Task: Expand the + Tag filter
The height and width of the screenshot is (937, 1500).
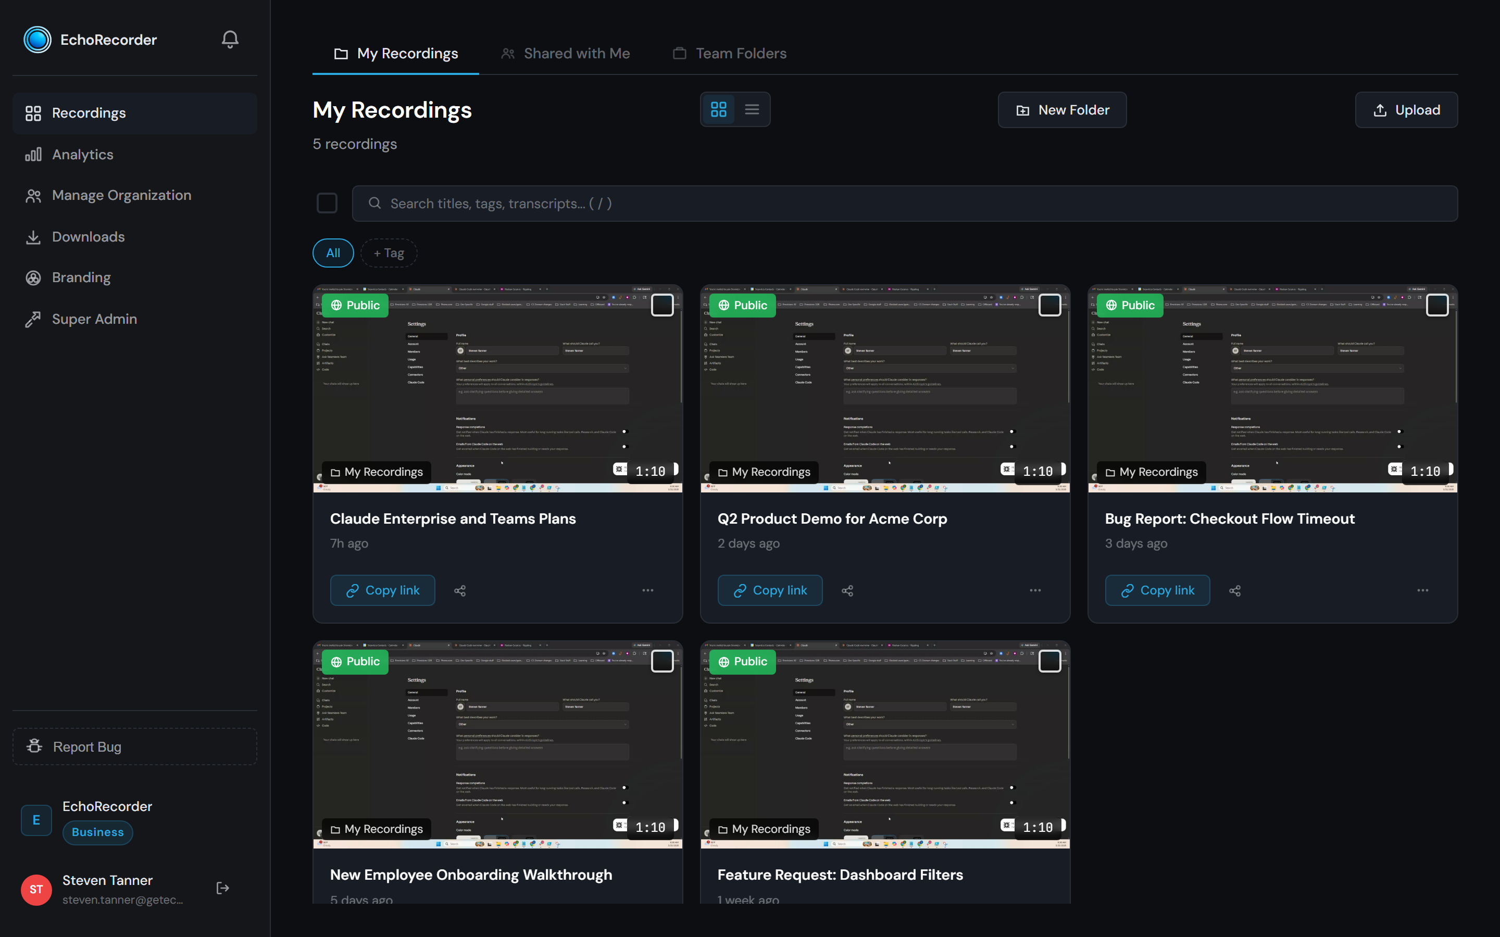Action: point(389,253)
